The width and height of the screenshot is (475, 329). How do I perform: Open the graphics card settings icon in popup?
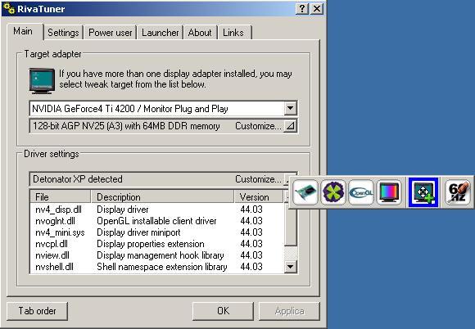click(x=305, y=192)
